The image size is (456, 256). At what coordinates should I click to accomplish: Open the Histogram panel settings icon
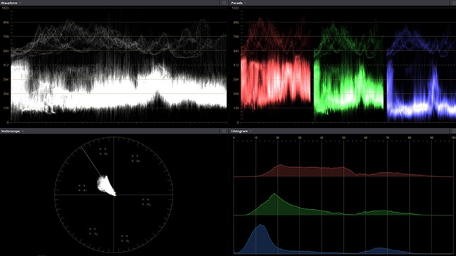[x=454, y=131]
